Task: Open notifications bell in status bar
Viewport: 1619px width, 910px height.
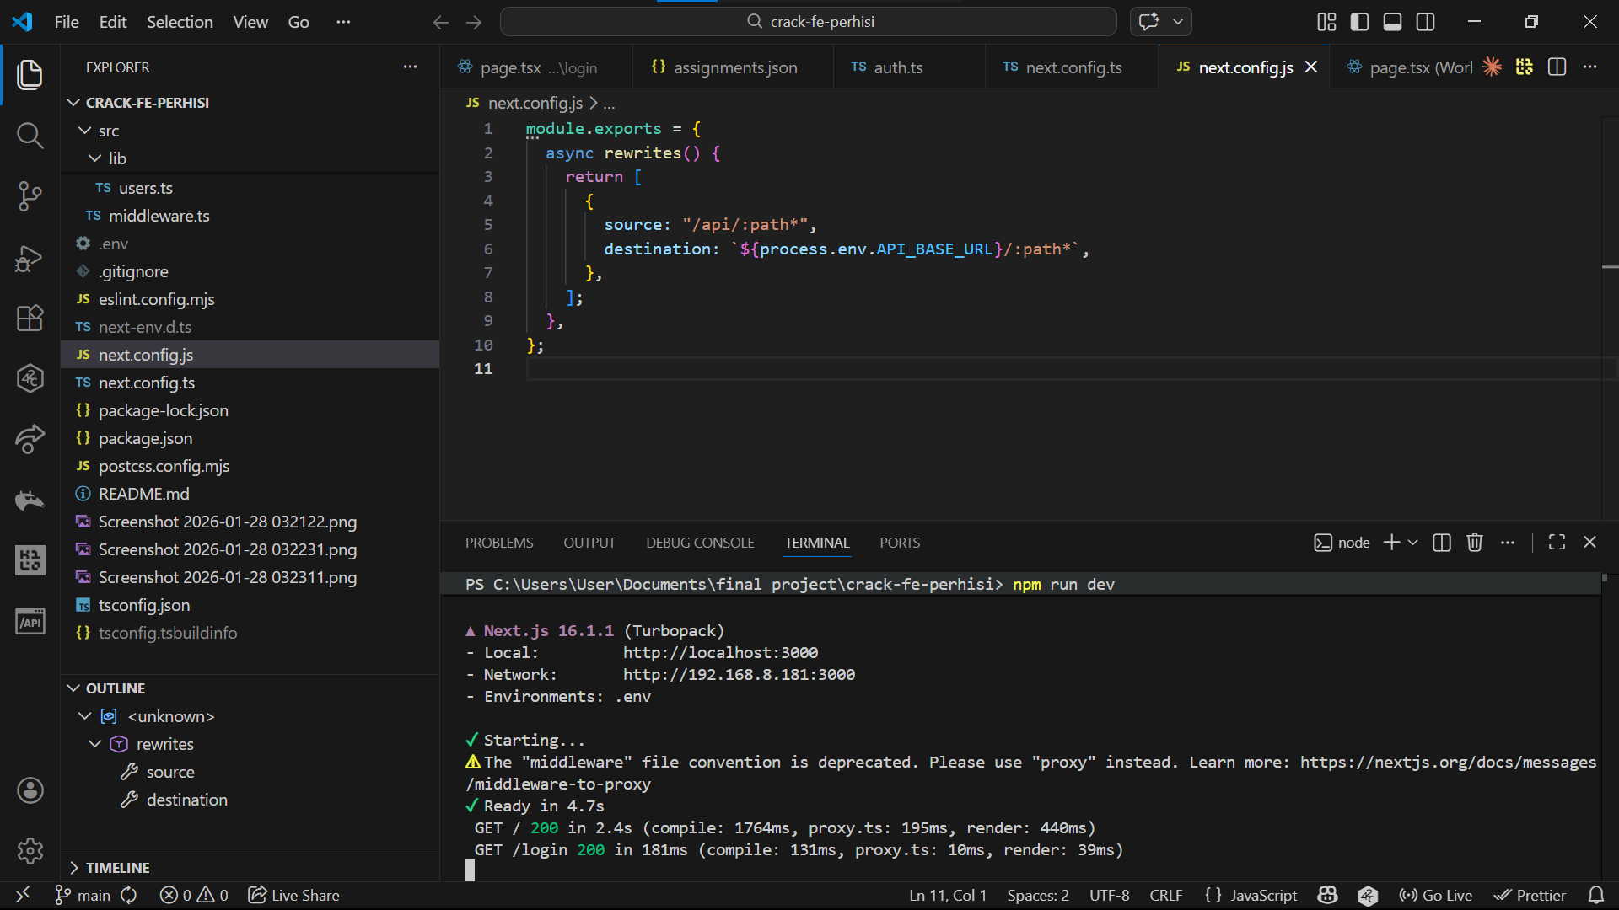Action: [1595, 895]
